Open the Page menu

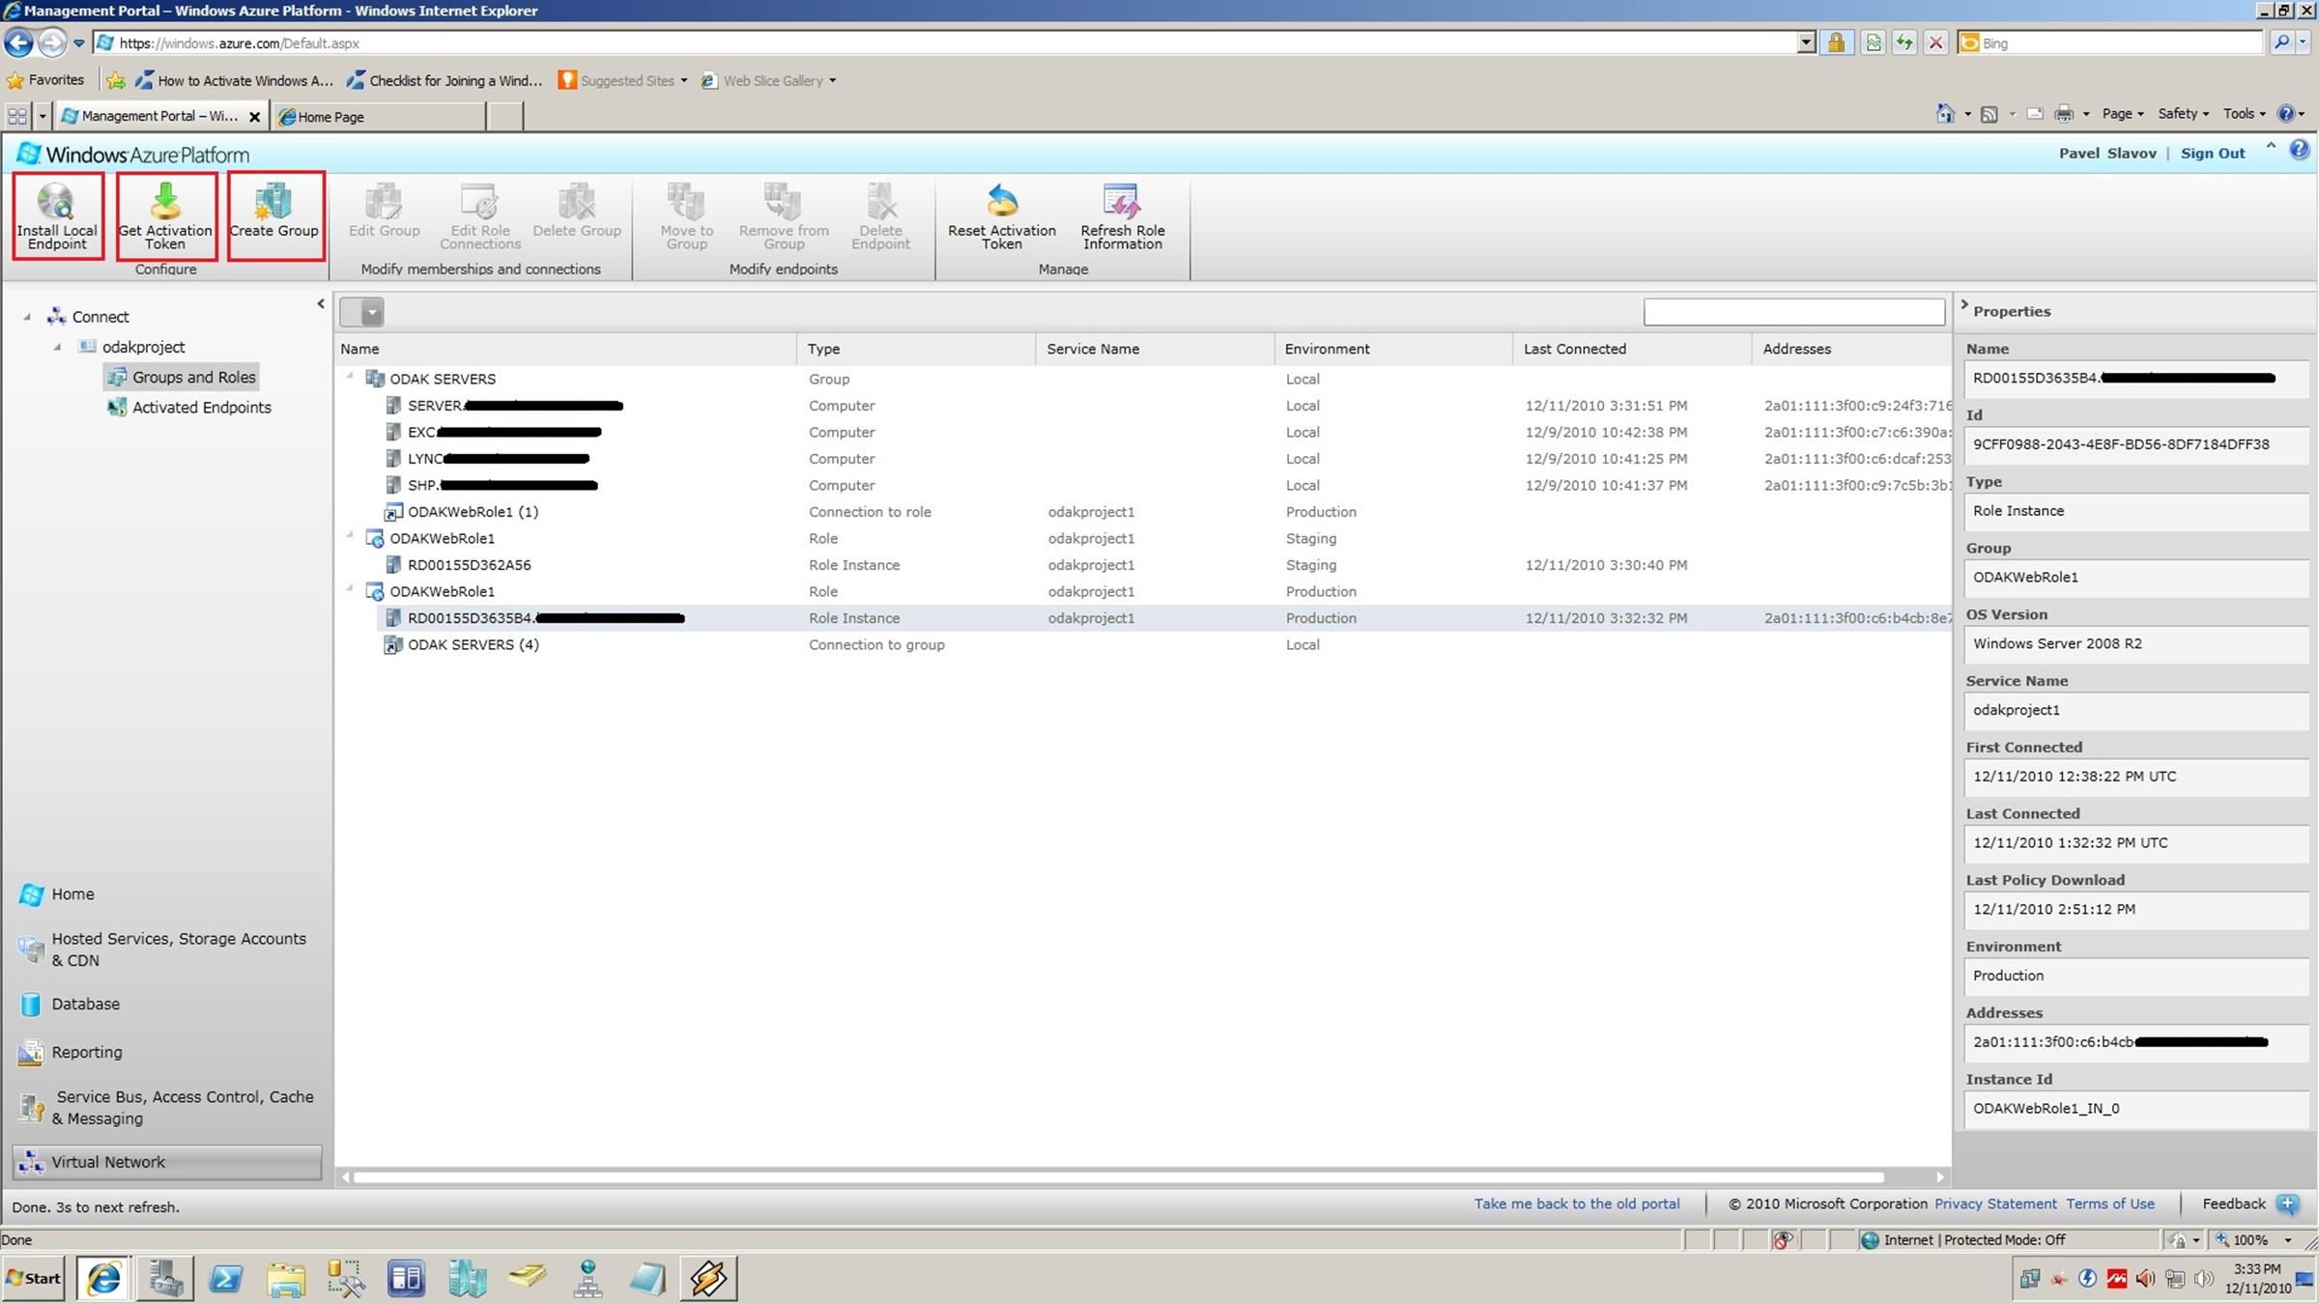coord(2123,114)
